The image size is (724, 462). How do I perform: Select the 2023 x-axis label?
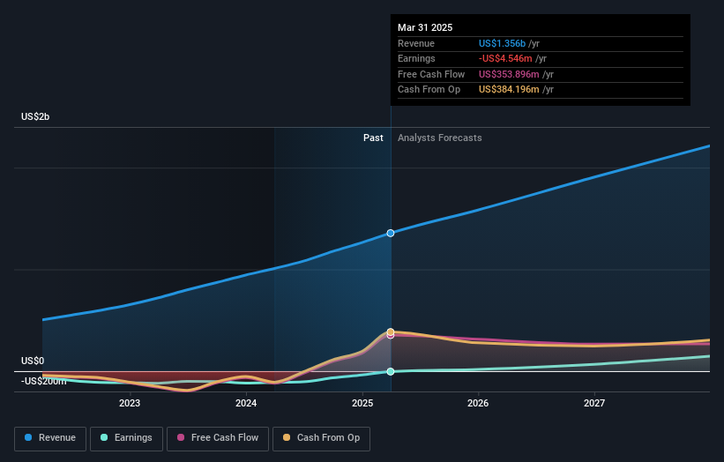pos(130,403)
